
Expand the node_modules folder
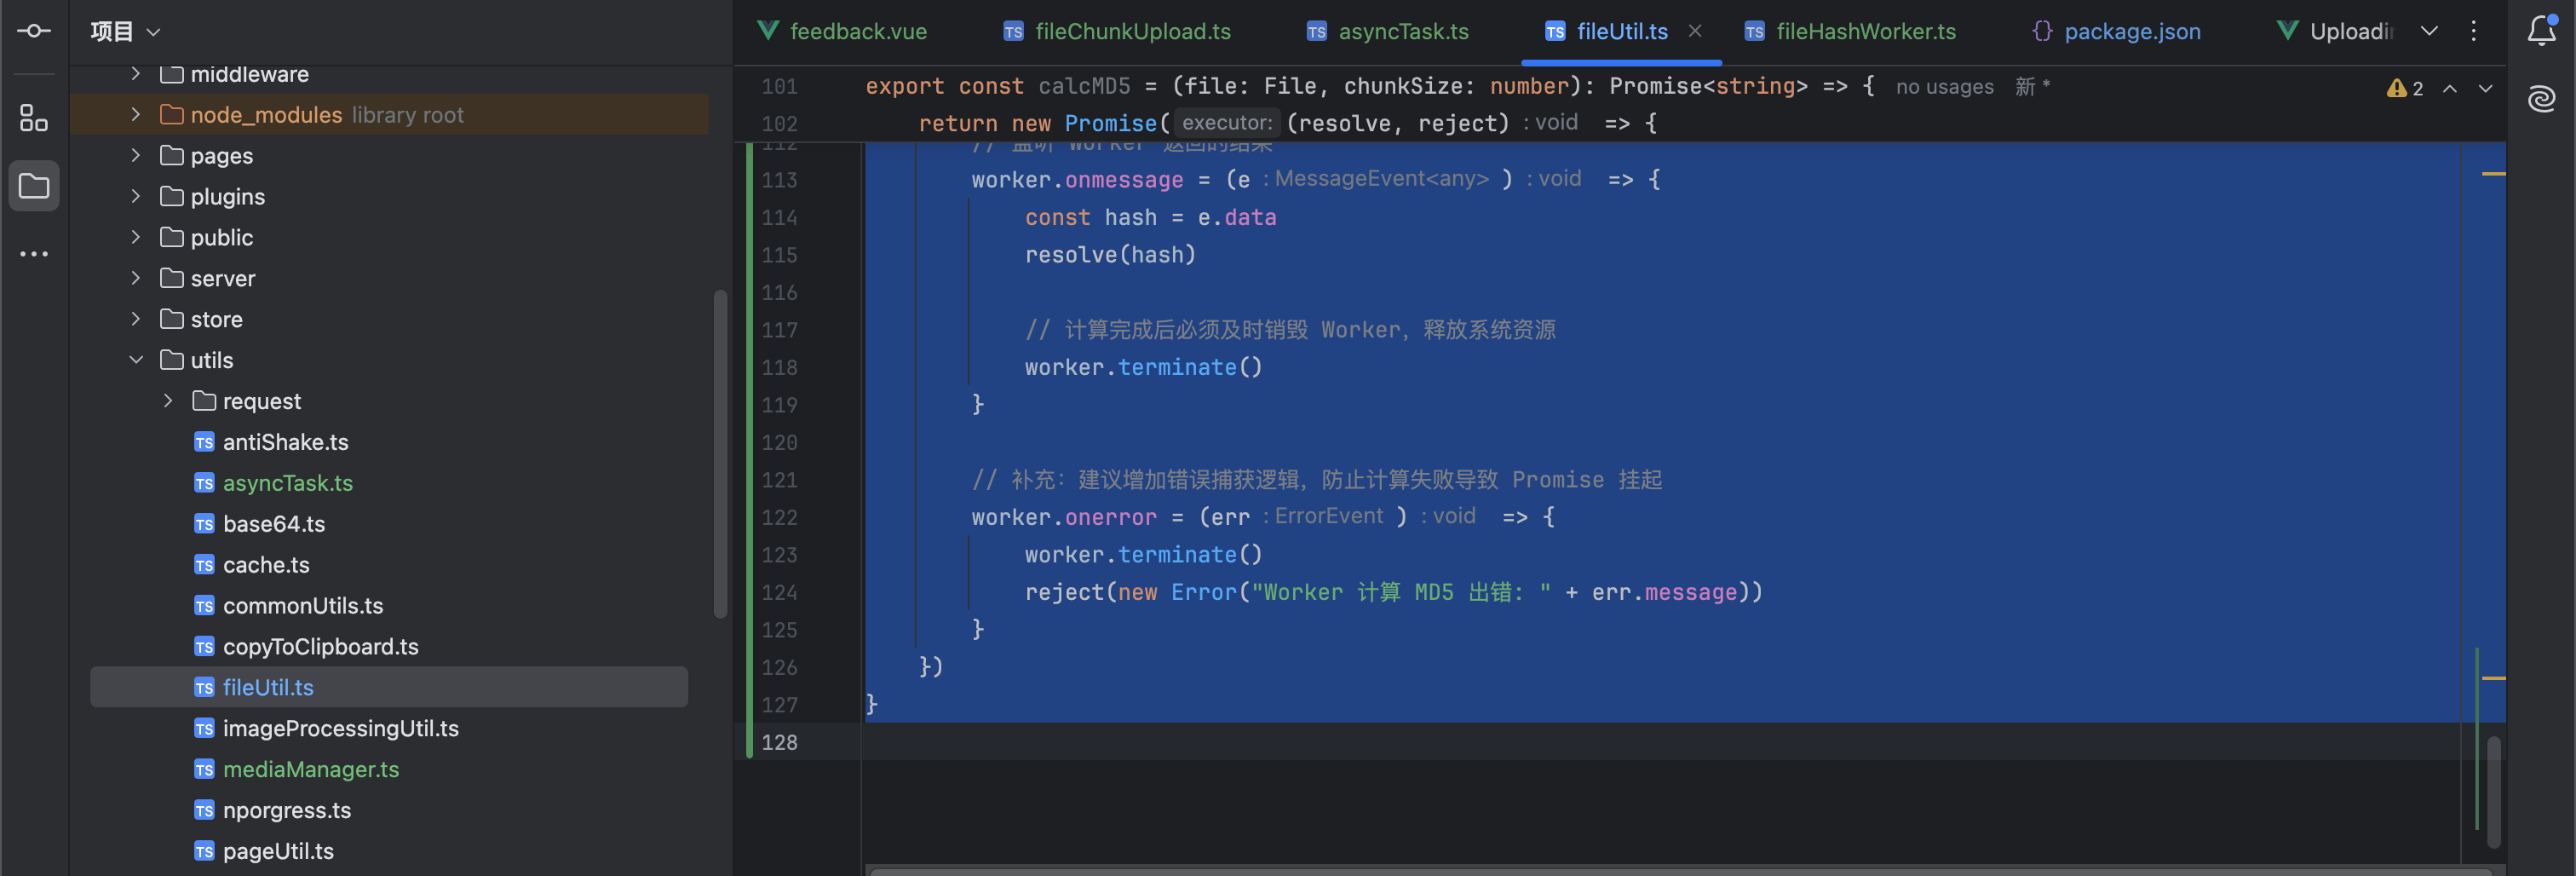coord(136,114)
